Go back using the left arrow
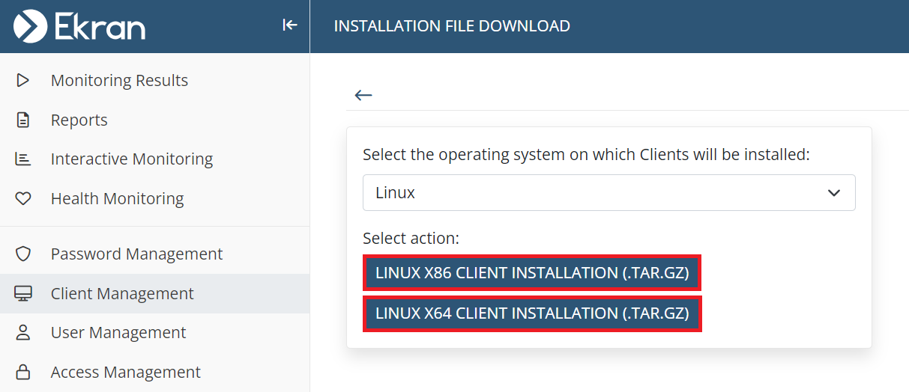Viewport: 909px width, 392px height. pos(363,95)
